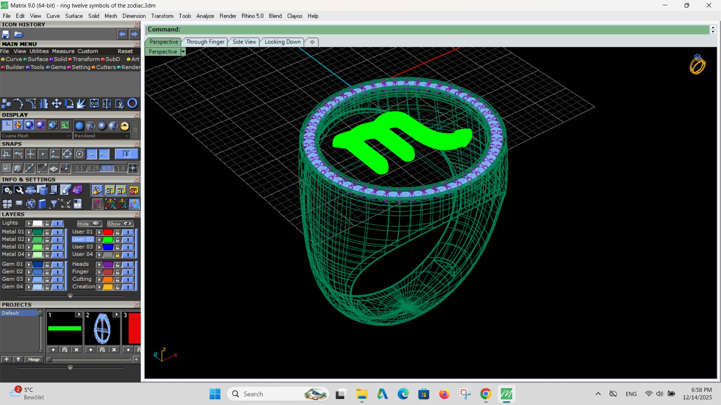721x405 pixels.
Task: Open the Gems category in Main Menu
Action: point(56,67)
